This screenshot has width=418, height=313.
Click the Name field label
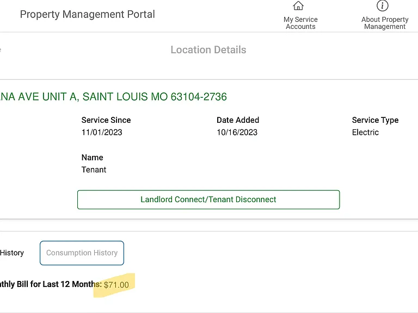pyautogui.click(x=92, y=157)
